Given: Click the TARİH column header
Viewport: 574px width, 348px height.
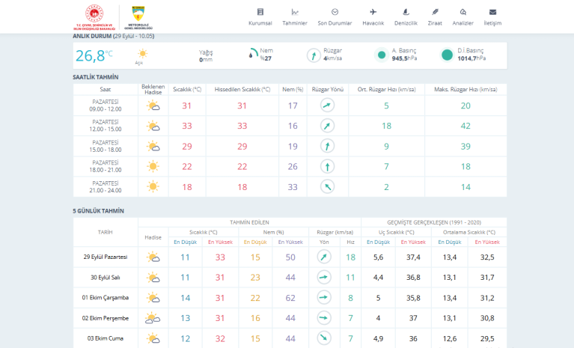Looking at the screenshot, I should click(106, 232).
